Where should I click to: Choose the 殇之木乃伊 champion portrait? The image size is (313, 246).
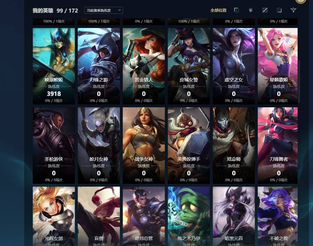tap(189, 216)
